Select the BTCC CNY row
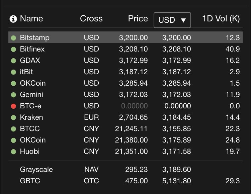 [125, 128]
